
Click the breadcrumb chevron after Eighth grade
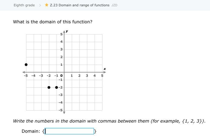tap(40, 5)
